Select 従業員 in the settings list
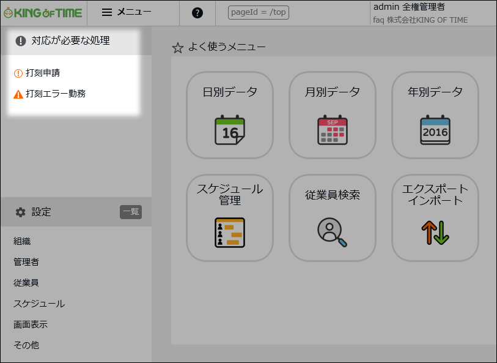 pos(26,282)
